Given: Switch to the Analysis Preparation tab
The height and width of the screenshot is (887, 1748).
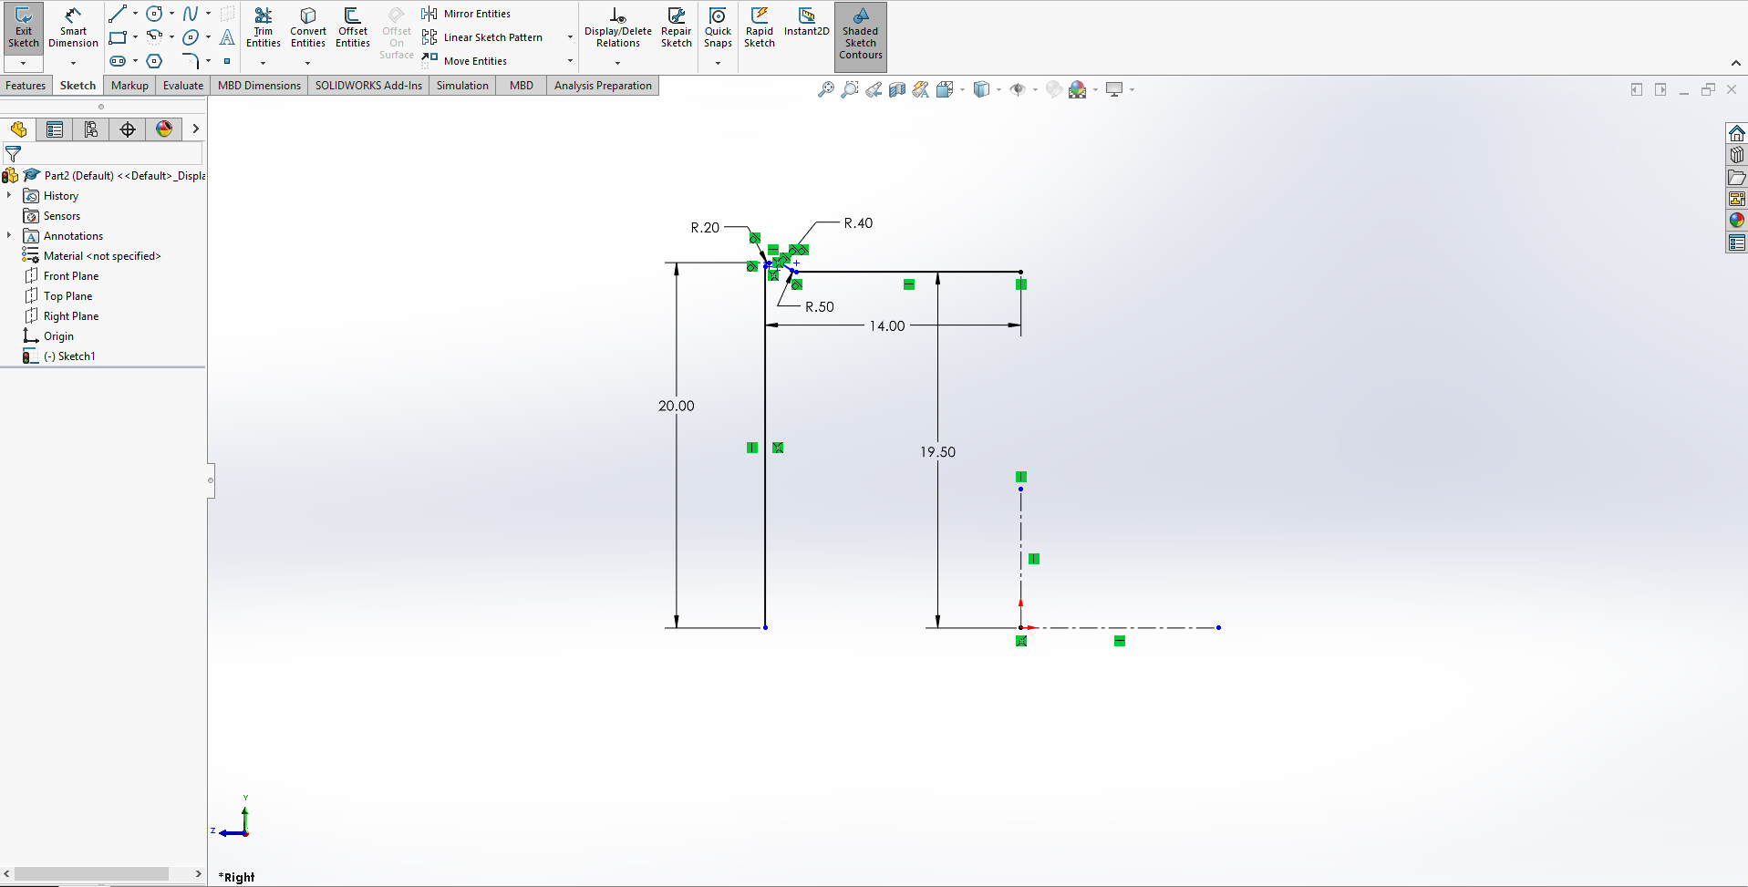Looking at the screenshot, I should (603, 86).
